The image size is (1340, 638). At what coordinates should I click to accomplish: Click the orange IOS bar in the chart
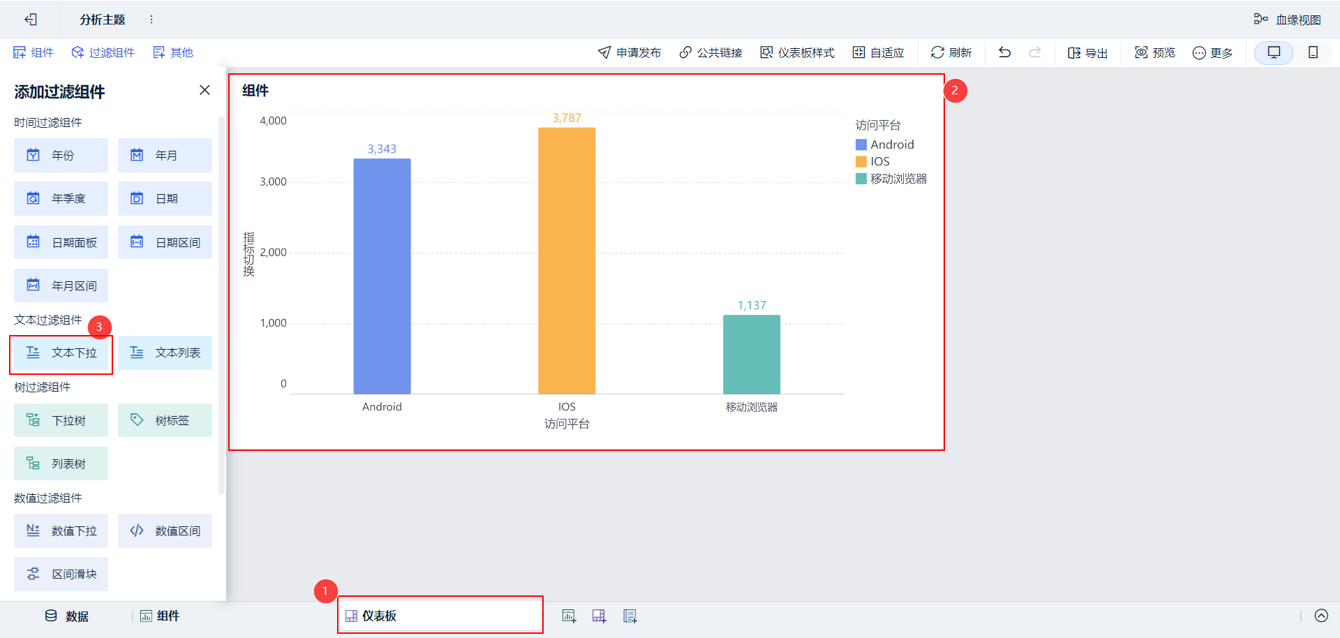pyautogui.click(x=567, y=261)
